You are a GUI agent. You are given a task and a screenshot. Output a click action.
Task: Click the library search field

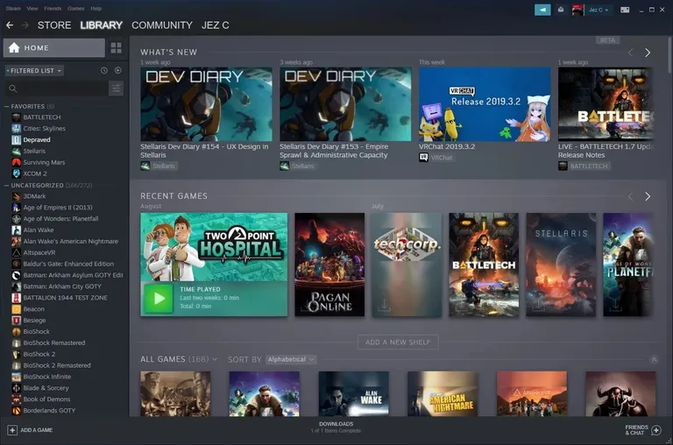(x=57, y=88)
